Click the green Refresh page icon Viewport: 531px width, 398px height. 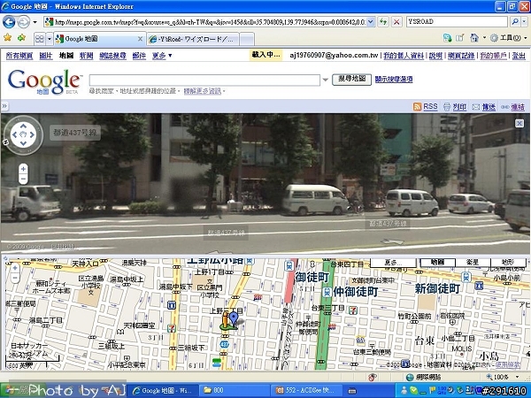pos(383,22)
